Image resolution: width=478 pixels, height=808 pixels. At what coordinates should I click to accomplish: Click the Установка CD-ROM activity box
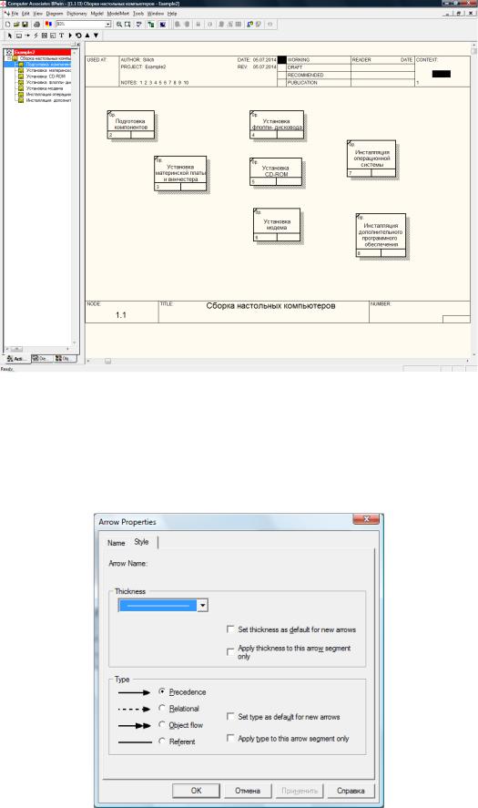[276, 171]
